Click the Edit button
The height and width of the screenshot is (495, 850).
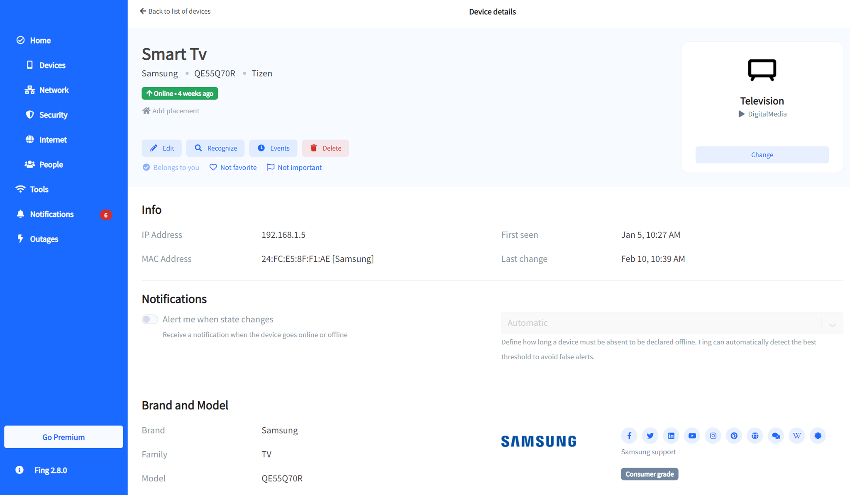(161, 148)
